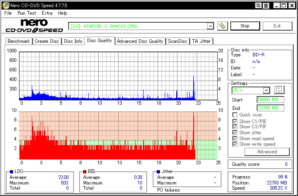Open the Run Test menu
Viewport: 298px width, 196px height.
click(27, 13)
